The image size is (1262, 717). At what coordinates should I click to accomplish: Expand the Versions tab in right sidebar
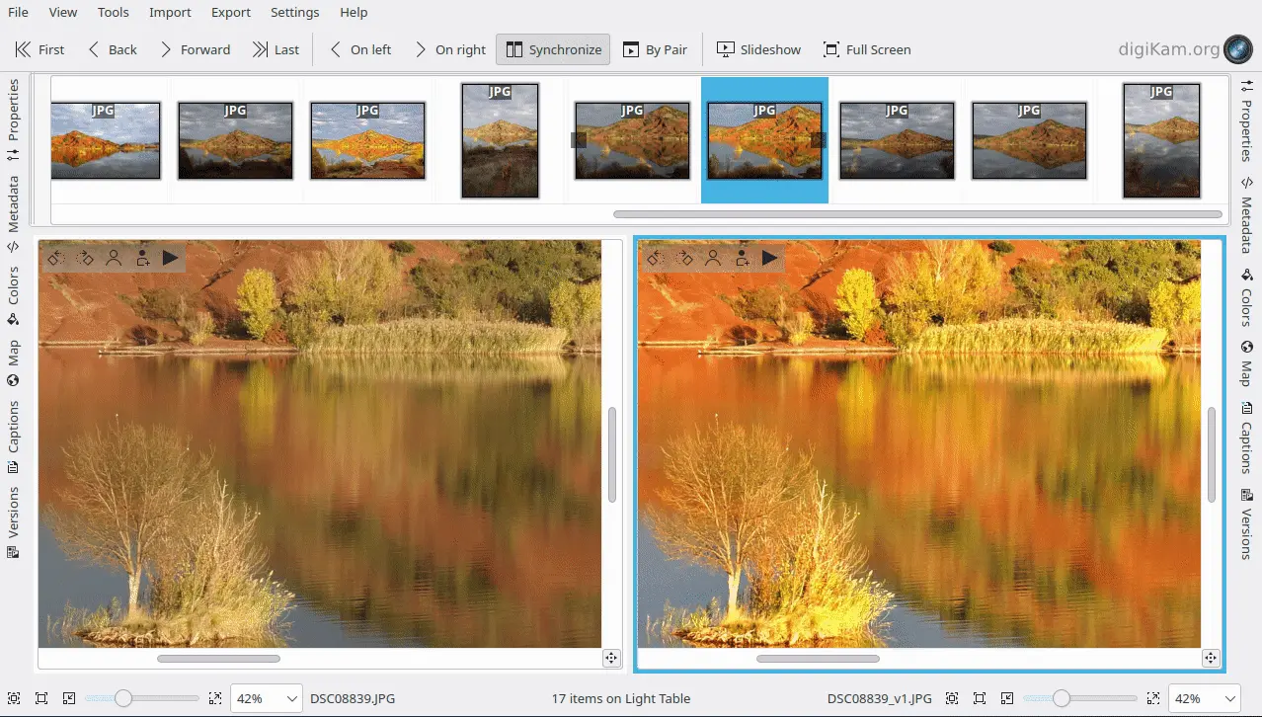[x=1246, y=523]
